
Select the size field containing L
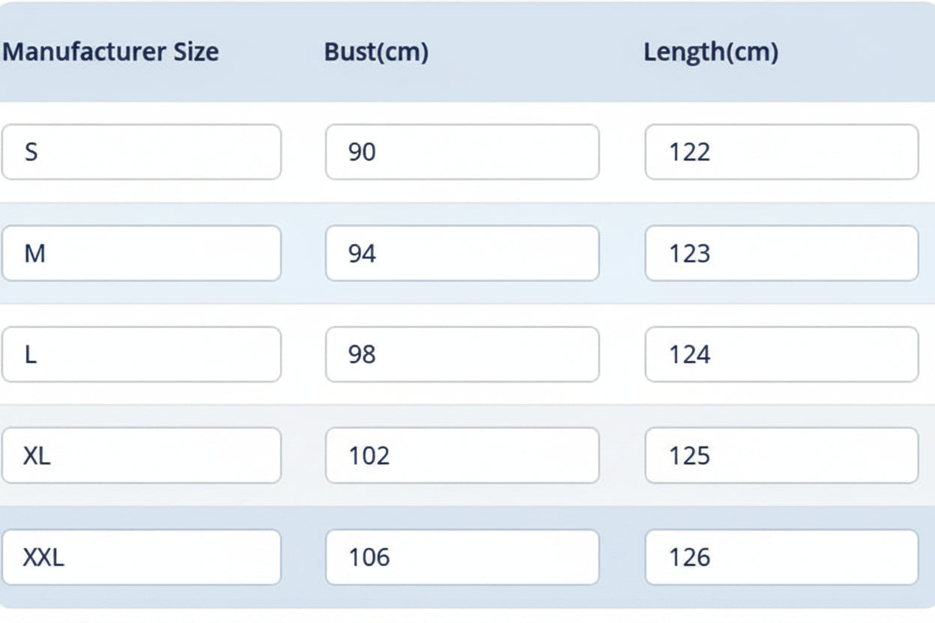(x=142, y=354)
